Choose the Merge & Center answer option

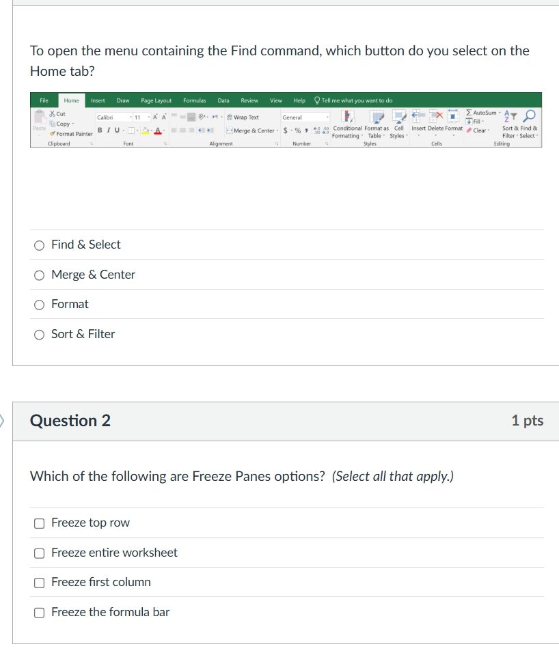[39, 275]
